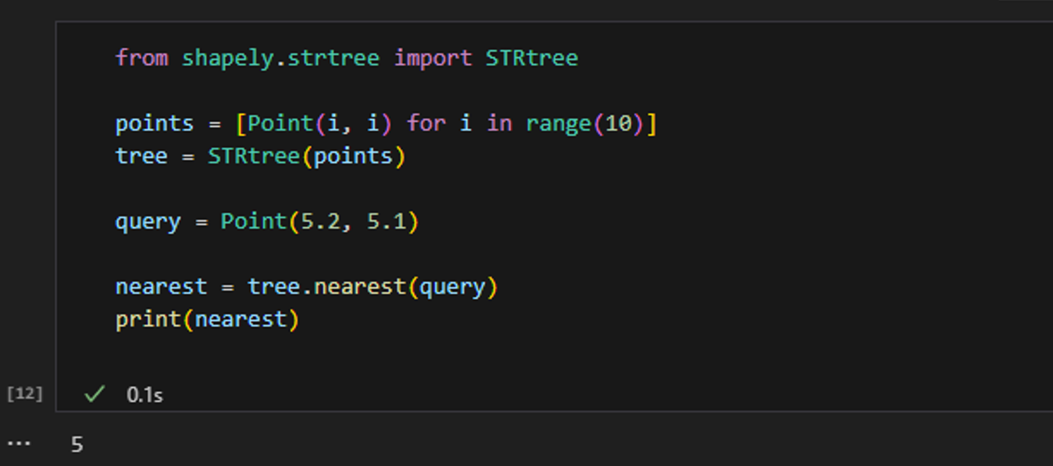The width and height of the screenshot is (1053, 466).
Task: Click the 'tree' variable assignment
Action: pyautogui.click(x=141, y=156)
